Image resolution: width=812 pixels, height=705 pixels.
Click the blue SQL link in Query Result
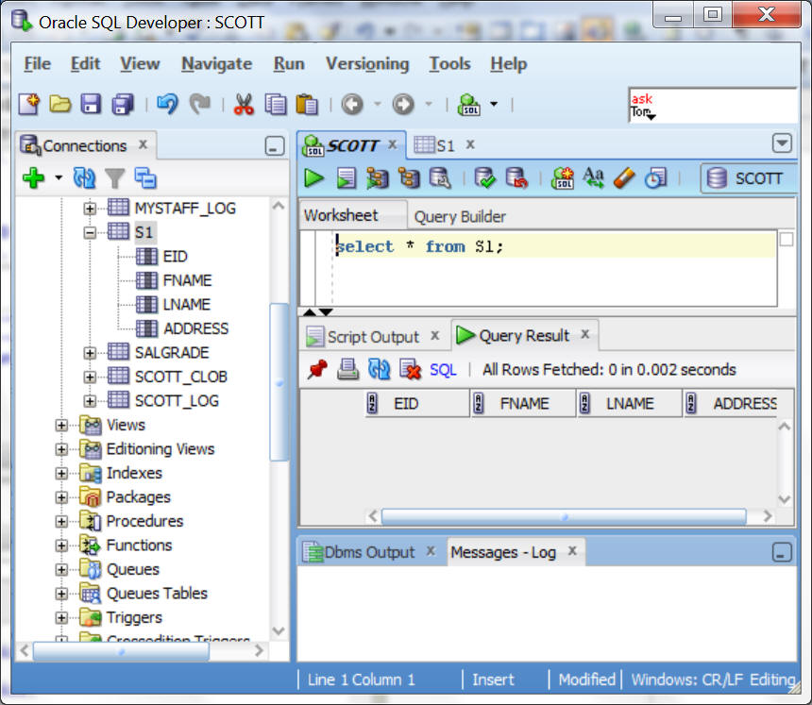[443, 370]
